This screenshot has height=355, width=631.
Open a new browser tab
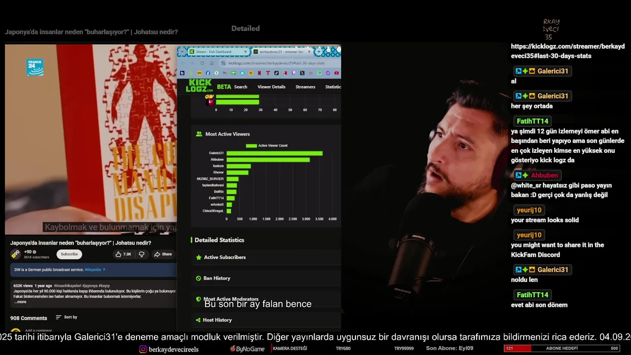[x=318, y=52]
